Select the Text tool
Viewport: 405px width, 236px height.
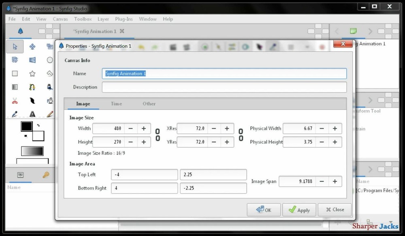(32, 114)
